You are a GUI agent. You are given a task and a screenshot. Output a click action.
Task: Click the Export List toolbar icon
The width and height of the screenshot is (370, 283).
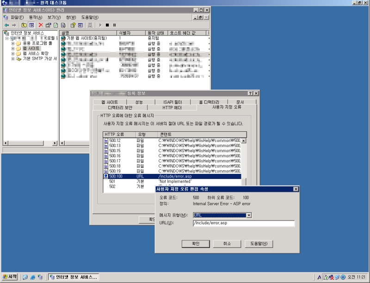[x=63, y=25]
